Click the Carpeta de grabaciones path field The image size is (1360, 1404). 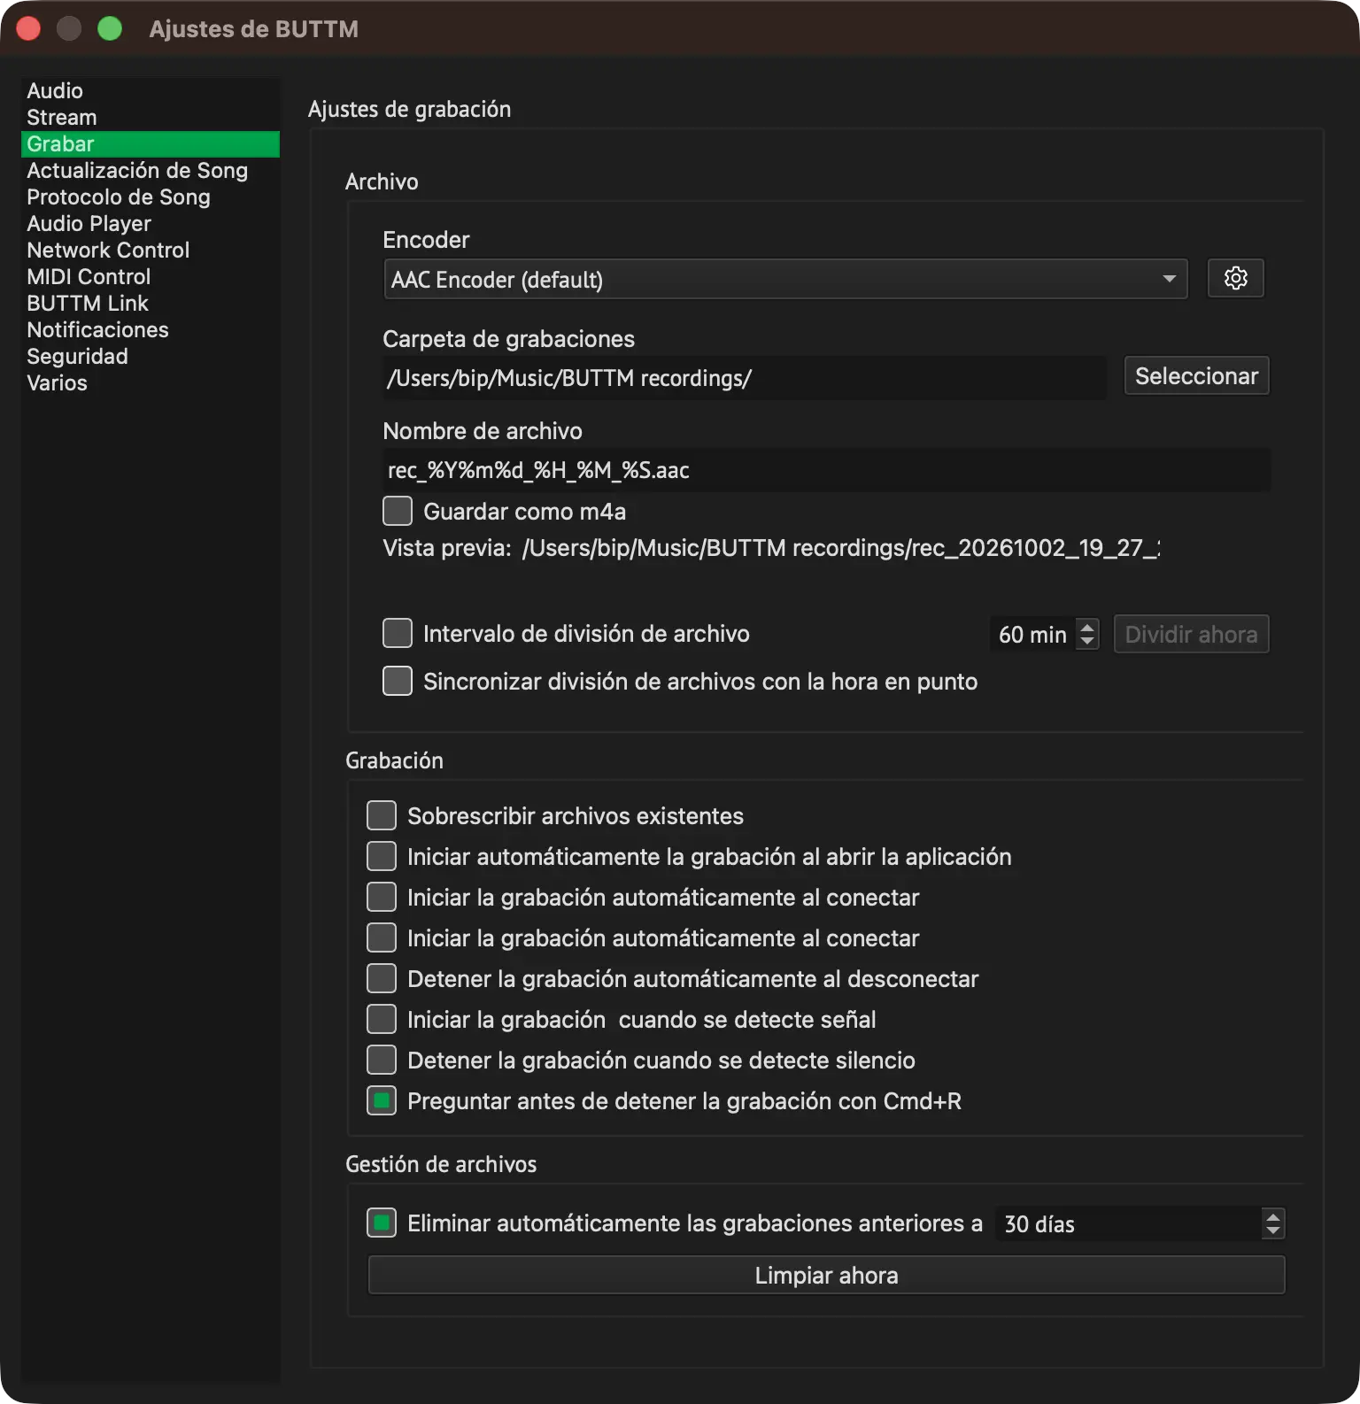745,379
